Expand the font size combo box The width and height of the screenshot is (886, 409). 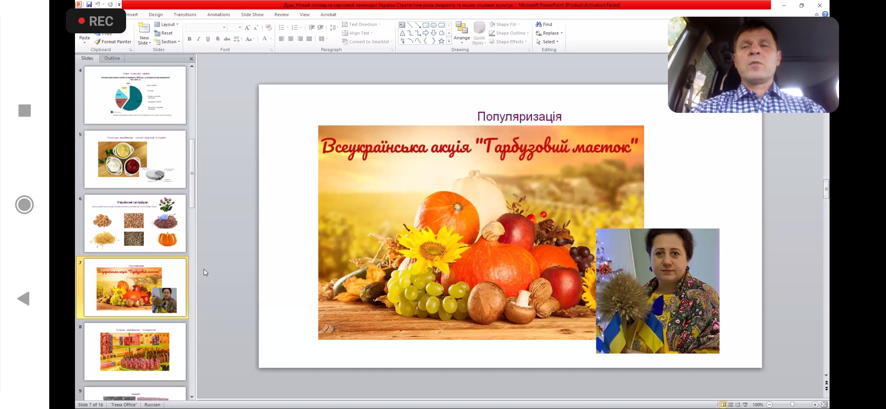pyautogui.click(x=240, y=27)
